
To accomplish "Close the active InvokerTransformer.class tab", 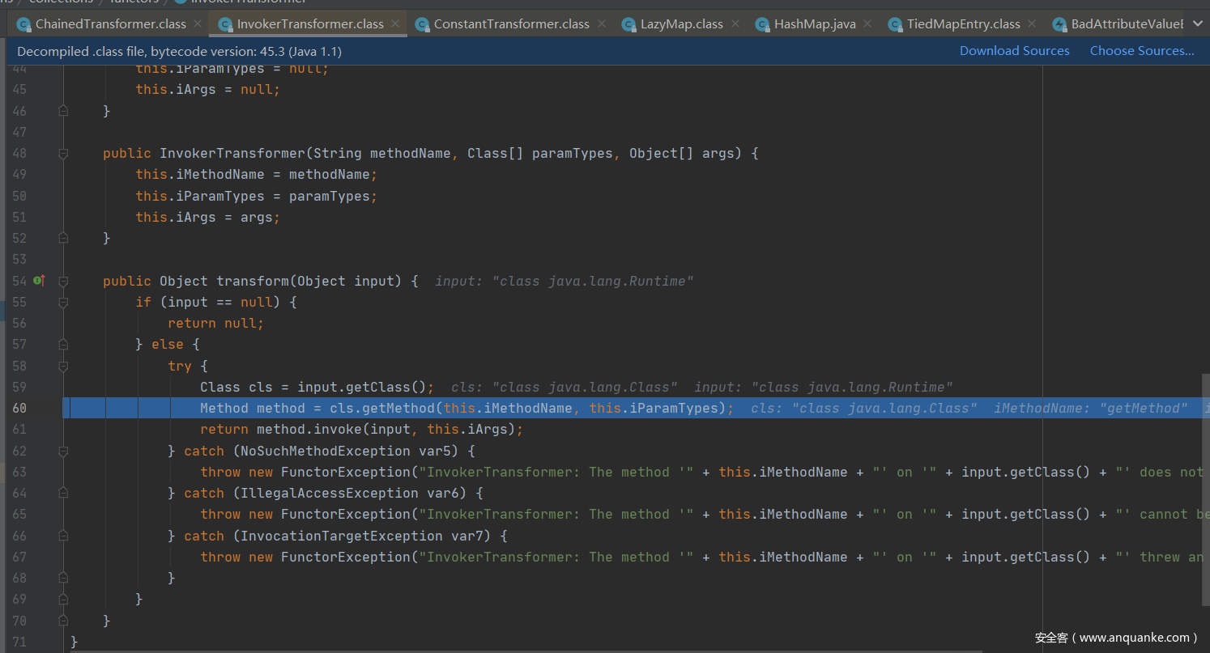I will click(x=395, y=23).
